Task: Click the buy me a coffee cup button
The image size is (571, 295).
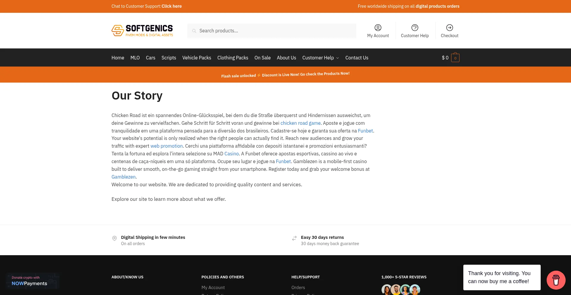Action: coord(556,280)
